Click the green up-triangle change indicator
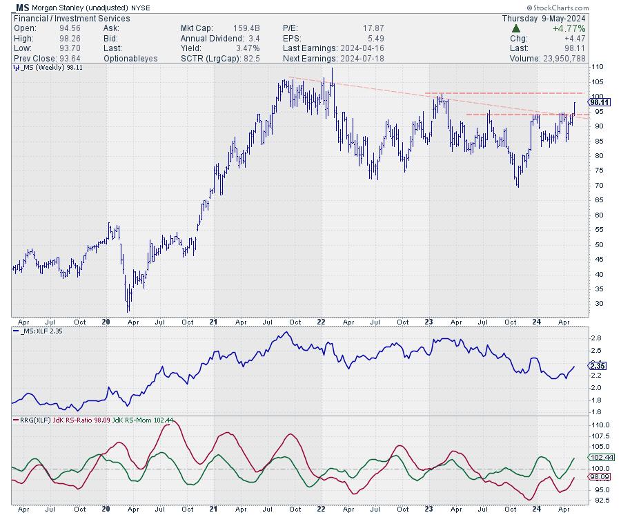Image resolution: width=621 pixels, height=515 pixels. (x=515, y=29)
